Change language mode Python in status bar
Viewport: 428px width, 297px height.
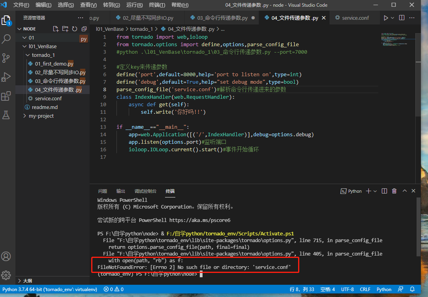click(x=384, y=289)
